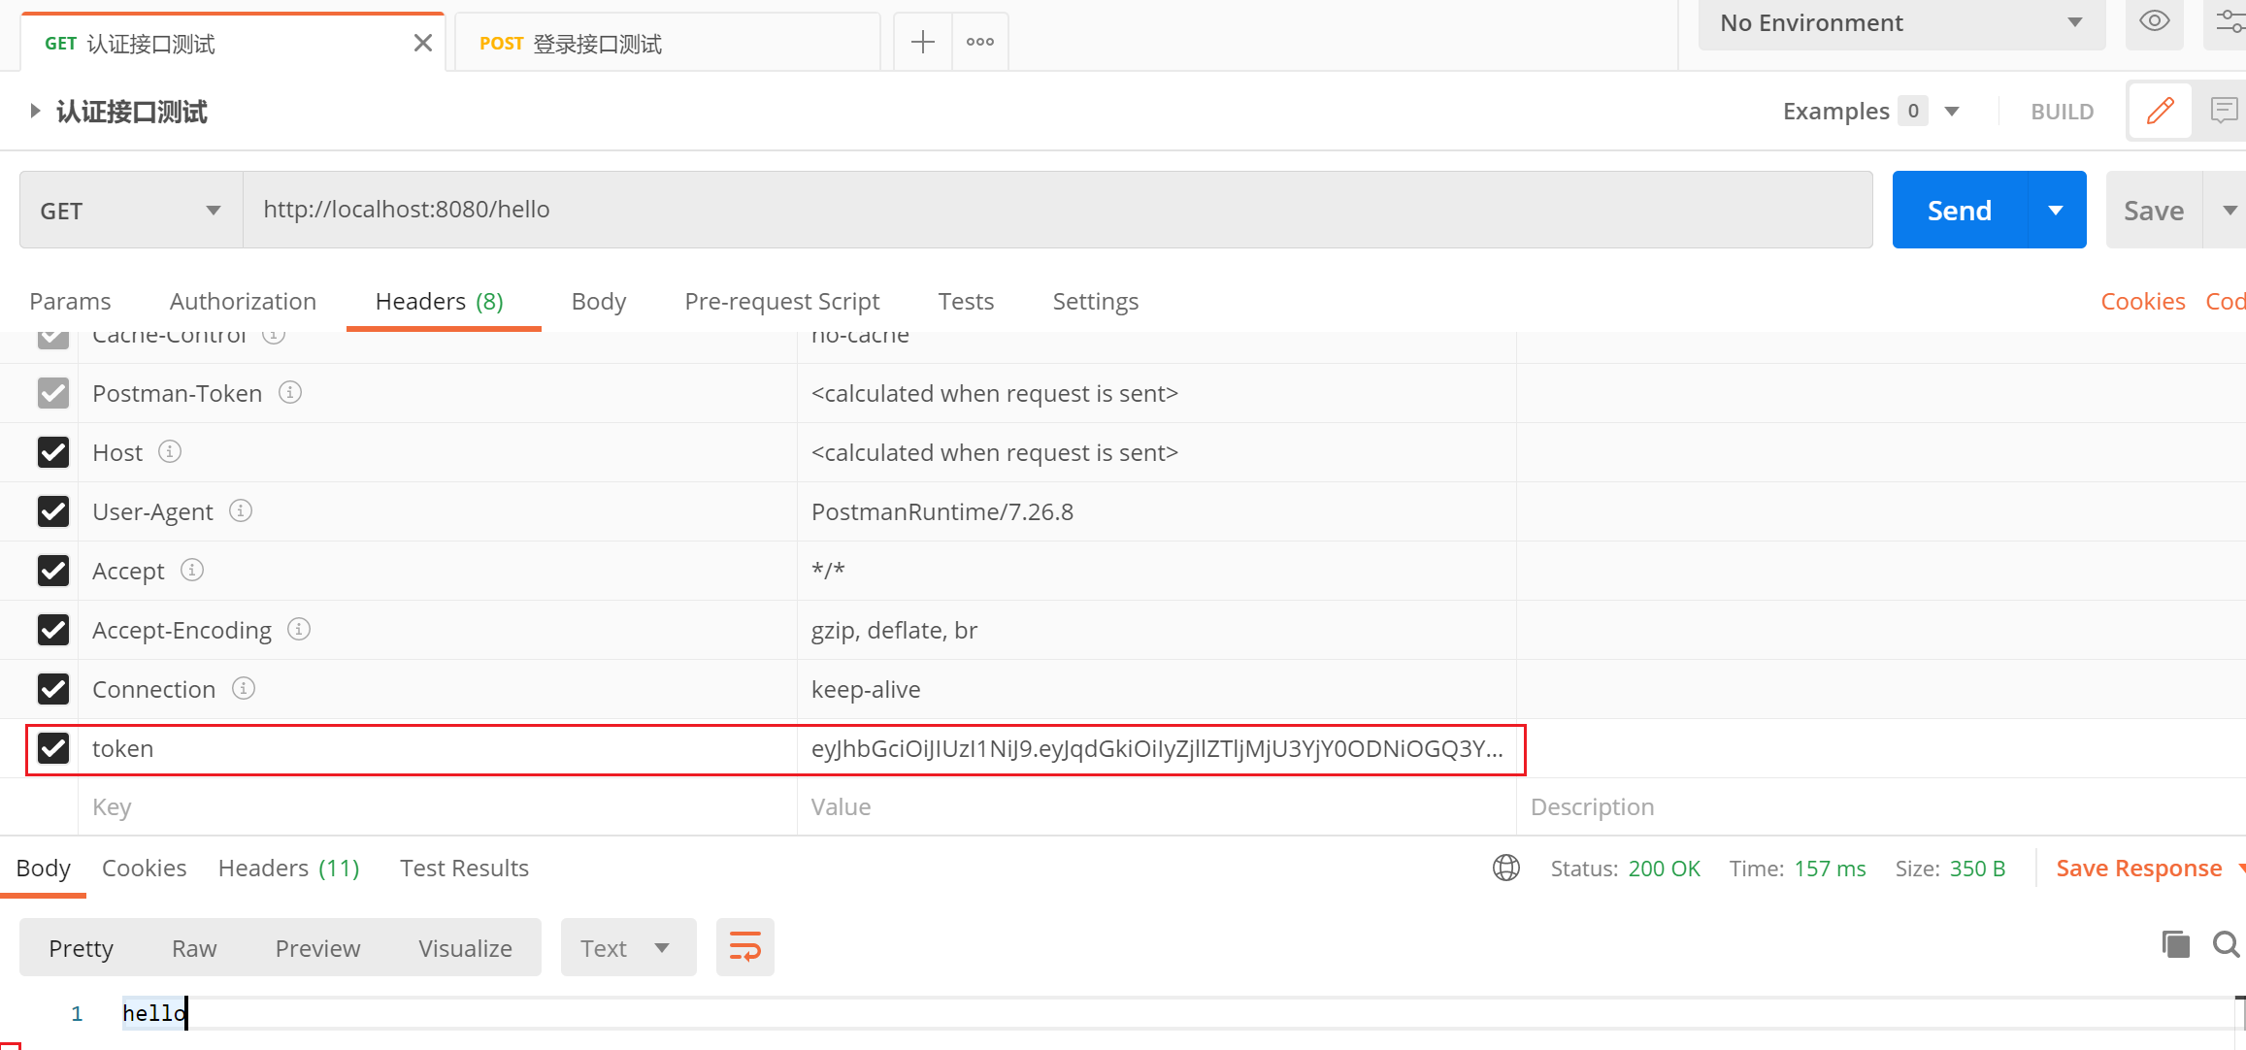
Task: Open tab options three-dots icon
Action: [x=980, y=42]
